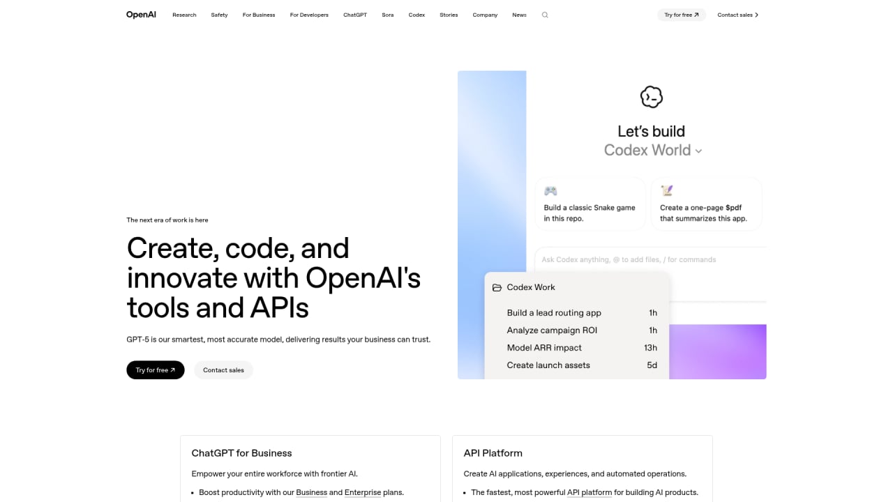Click the Codex Work folder icon

tap(497, 287)
